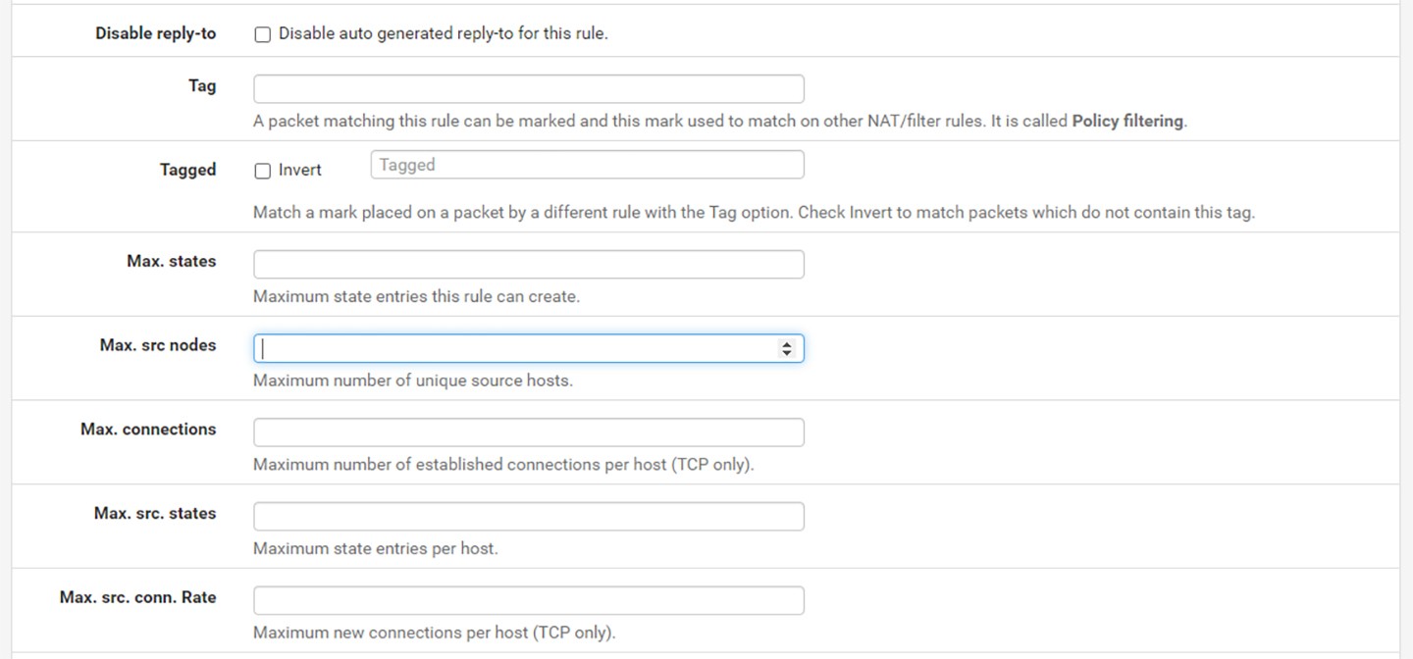The width and height of the screenshot is (1413, 659).
Task: Increase Max. src nodes with up arrow
Action: pyautogui.click(x=786, y=344)
